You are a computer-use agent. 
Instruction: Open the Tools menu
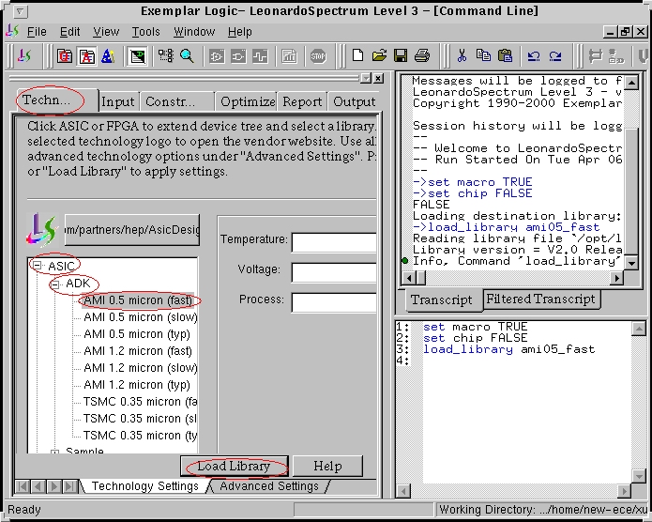146,32
